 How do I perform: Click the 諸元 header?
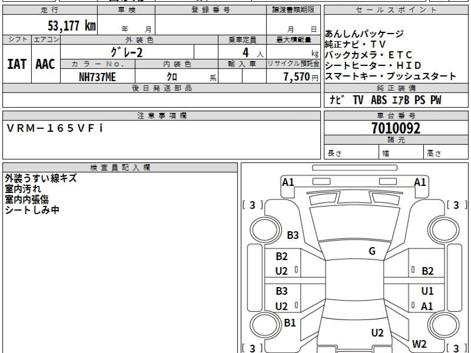point(396,140)
